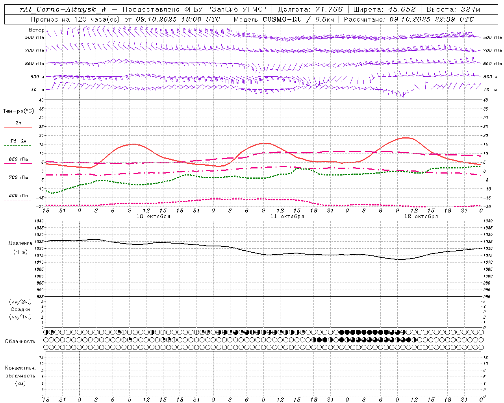Screen dimensions: 504x403
Task: Click "Прогноз на 120 часа(ов)" forecast start text
Action: (76, 19)
